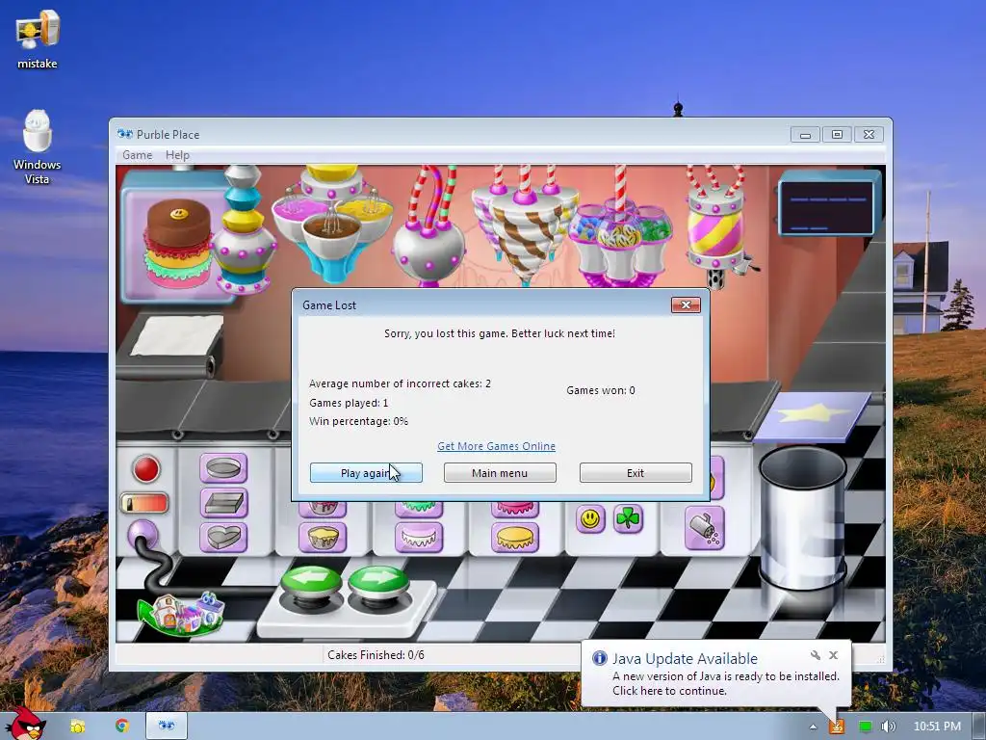Open the volume tray icon
This screenshot has width=986, height=740.
[888, 727]
